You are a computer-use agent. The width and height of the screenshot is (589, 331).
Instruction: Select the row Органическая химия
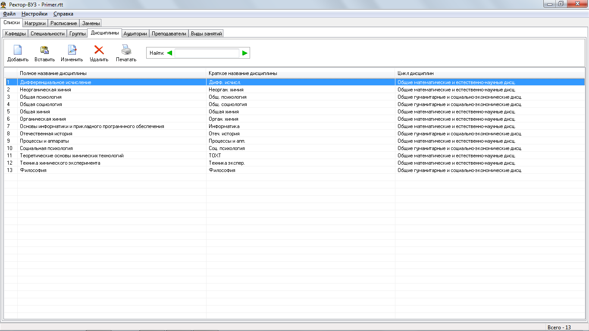click(295, 119)
